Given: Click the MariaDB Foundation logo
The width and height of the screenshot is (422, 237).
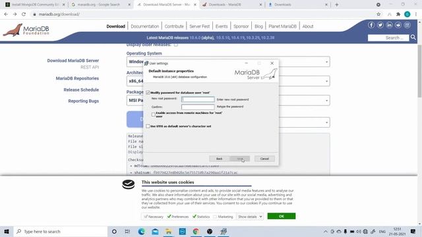Looking at the screenshot, I should (26, 30).
